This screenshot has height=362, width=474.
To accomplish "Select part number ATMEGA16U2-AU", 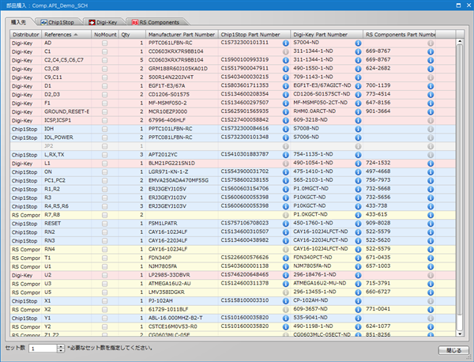I will (169, 284).
